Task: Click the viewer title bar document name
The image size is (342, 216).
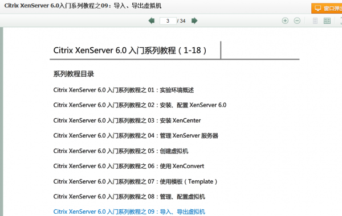Action: [83, 6]
